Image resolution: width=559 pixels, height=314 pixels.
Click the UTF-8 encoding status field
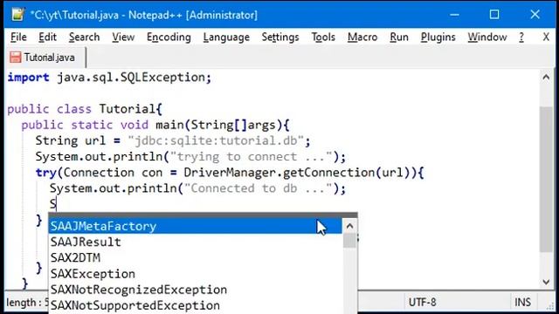tap(422, 303)
